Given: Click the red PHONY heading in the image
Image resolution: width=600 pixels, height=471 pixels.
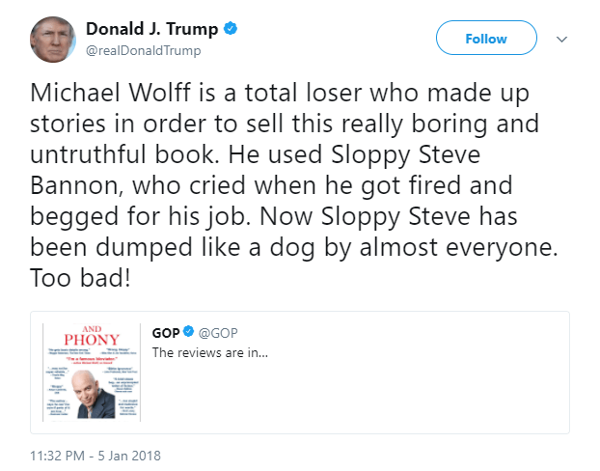Looking at the screenshot, I should pyautogui.click(x=90, y=339).
